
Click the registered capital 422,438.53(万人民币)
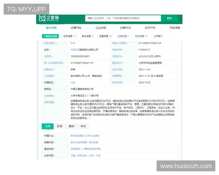point(150,57)
